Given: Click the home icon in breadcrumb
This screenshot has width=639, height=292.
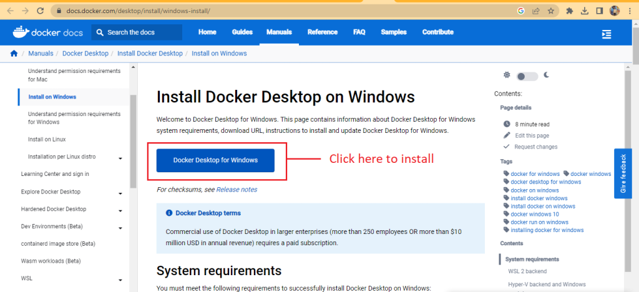Looking at the screenshot, I should point(14,54).
